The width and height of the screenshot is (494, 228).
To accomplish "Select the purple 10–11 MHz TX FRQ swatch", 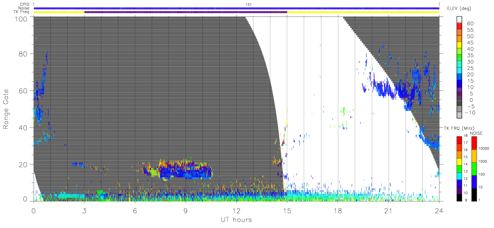I will point(459,190).
